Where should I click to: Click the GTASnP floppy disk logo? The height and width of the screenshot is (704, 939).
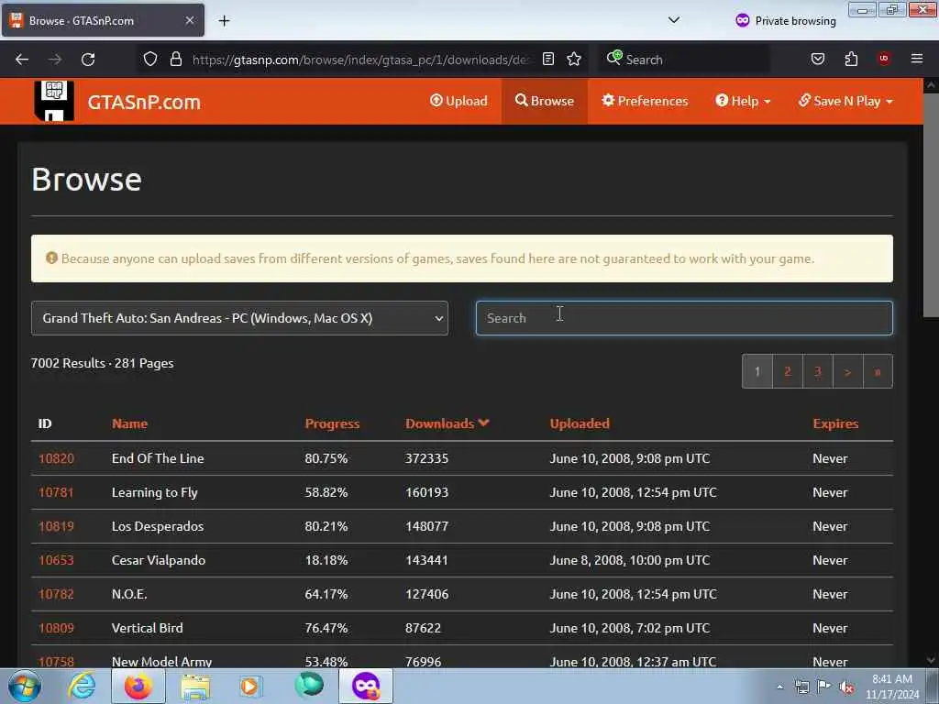pyautogui.click(x=54, y=101)
